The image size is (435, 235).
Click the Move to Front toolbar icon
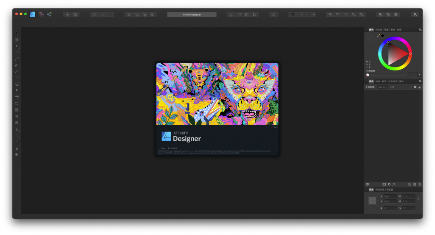point(153,14)
